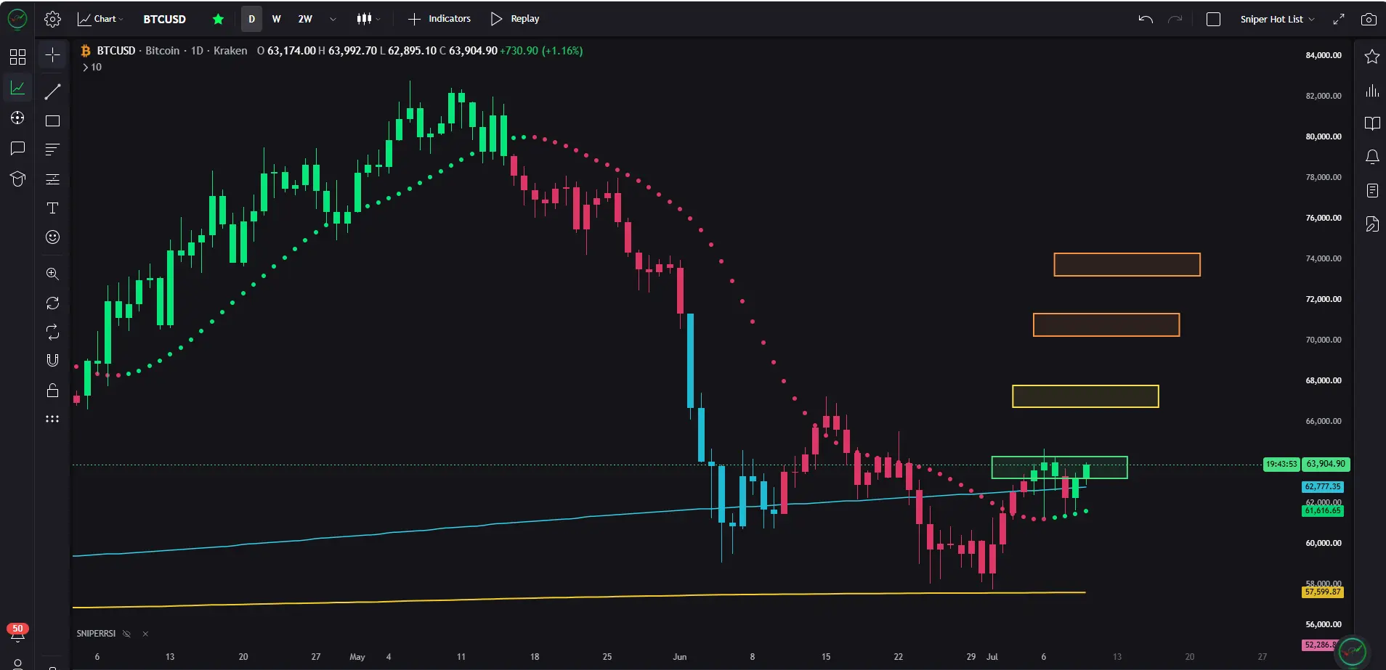Select the Text annotation tool
Image resolution: width=1386 pixels, height=670 pixels.
click(x=52, y=208)
